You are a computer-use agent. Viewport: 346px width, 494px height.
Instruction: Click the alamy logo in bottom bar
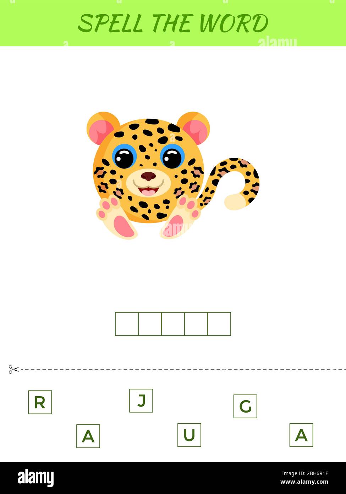coord(36,478)
